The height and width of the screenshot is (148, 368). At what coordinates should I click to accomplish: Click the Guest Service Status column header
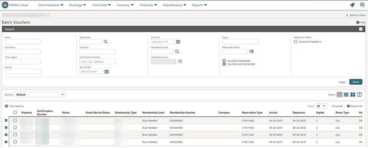(x=98, y=112)
